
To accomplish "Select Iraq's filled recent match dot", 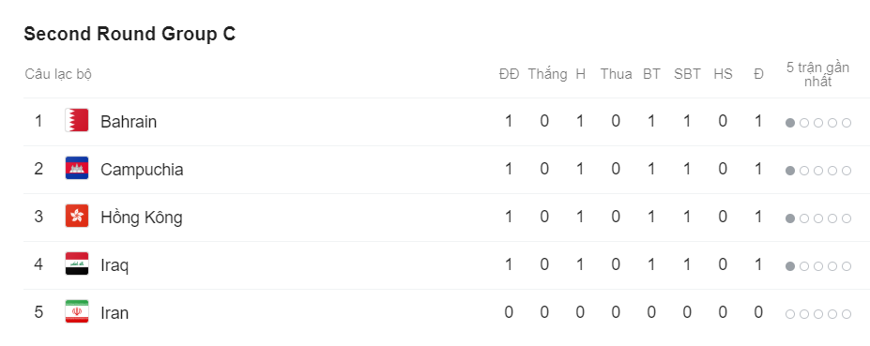I will pyautogui.click(x=790, y=266).
